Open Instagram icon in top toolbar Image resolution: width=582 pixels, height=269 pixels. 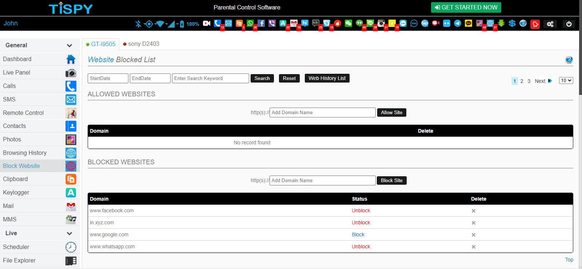point(381,23)
